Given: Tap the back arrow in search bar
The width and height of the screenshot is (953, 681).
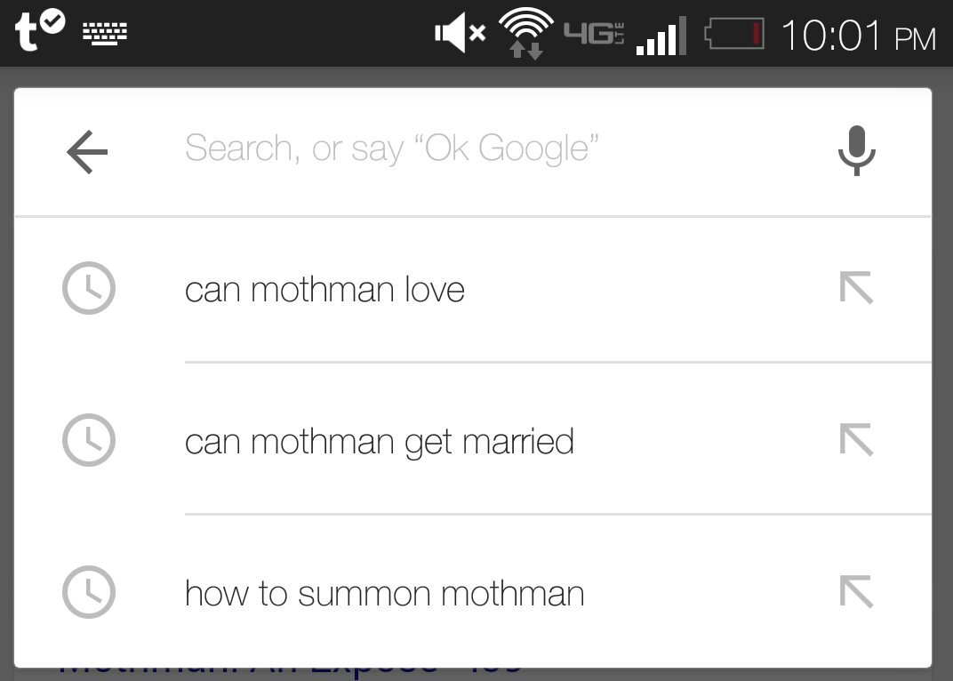Looking at the screenshot, I should pyautogui.click(x=87, y=152).
